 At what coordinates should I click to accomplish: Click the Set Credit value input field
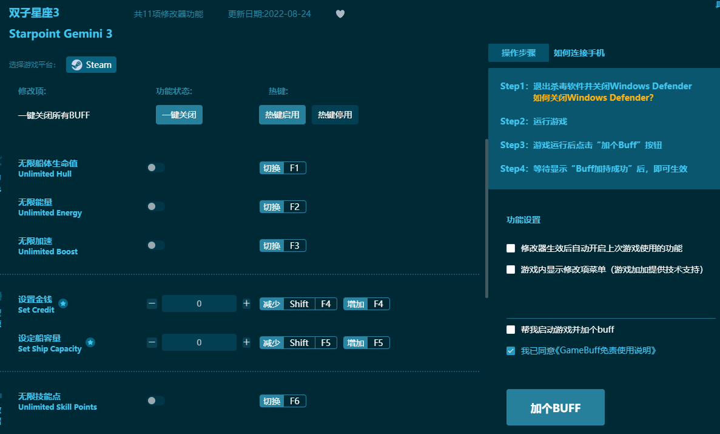199,303
